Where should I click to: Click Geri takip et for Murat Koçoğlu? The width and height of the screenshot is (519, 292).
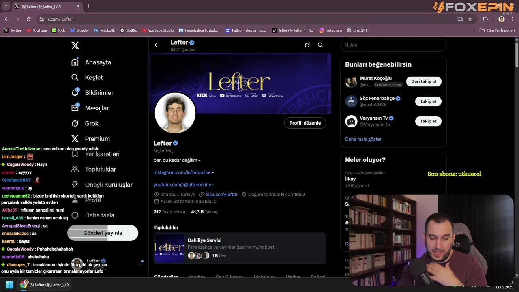pos(424,82)
